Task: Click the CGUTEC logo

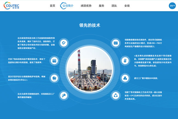Action: coord(13,5)
